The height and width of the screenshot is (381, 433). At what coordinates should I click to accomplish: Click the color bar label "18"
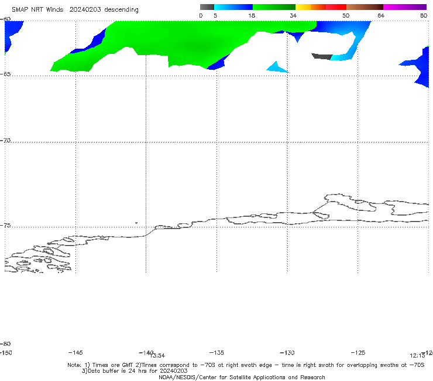(x=252, y=15)
